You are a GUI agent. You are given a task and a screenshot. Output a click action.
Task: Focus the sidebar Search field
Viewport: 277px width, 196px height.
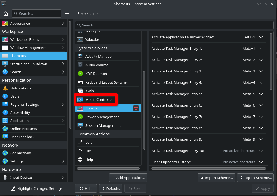coord(36,14)
